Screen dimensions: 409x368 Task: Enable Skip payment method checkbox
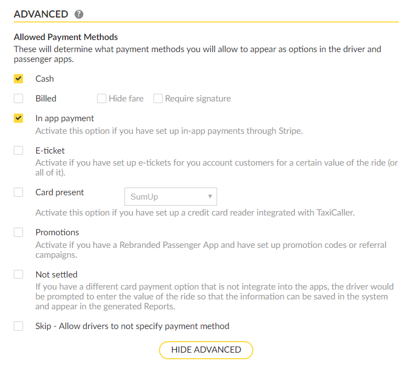coord(19,326)
